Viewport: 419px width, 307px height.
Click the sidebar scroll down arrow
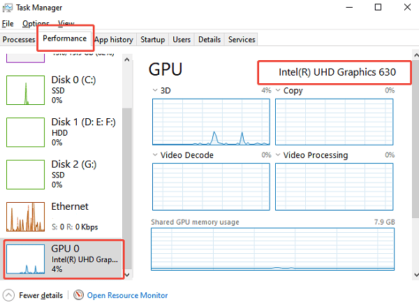(127, 275)
